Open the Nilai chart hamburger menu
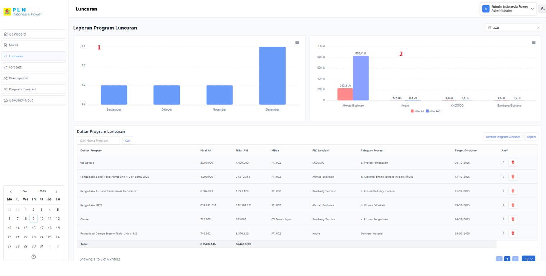 click(x=533, y=43)
